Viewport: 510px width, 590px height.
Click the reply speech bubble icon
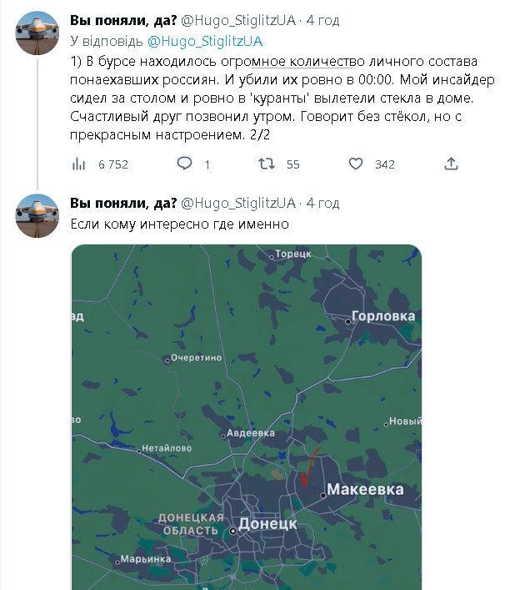[187, 164]
